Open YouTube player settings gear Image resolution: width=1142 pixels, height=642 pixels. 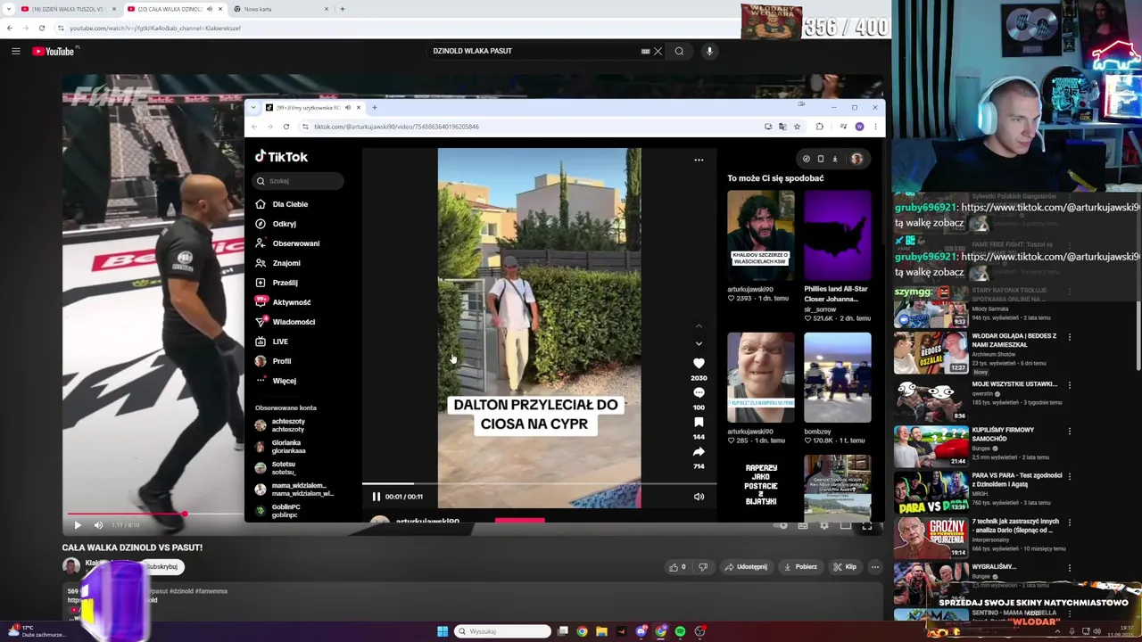823,526
